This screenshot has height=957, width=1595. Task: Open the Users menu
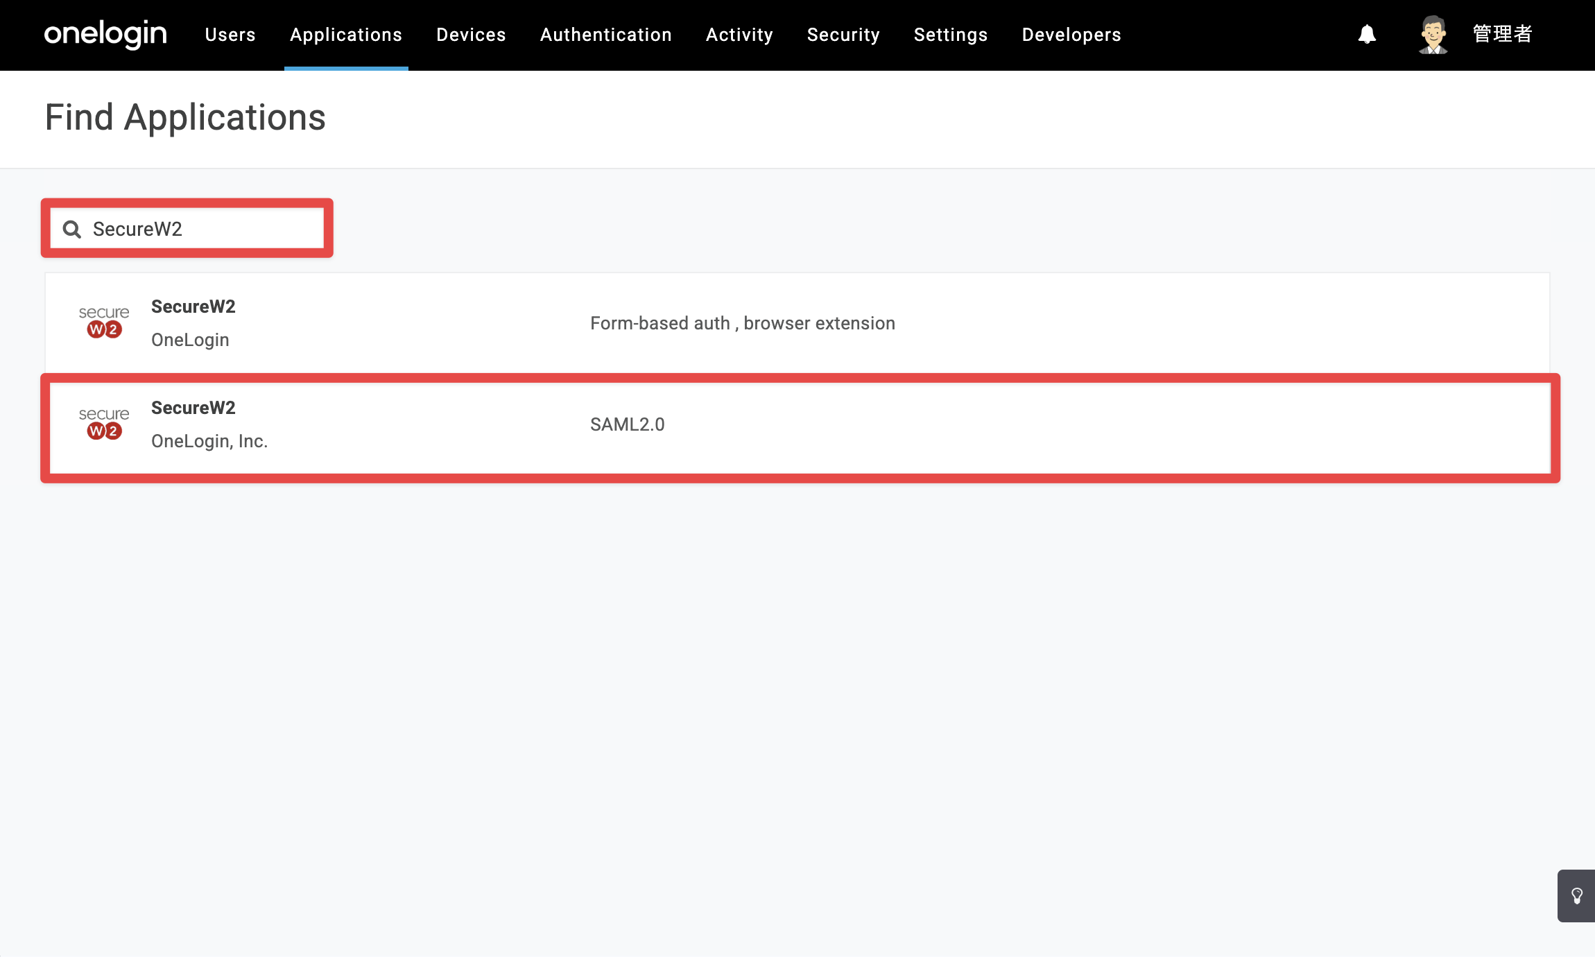click(x=230, y=35)
